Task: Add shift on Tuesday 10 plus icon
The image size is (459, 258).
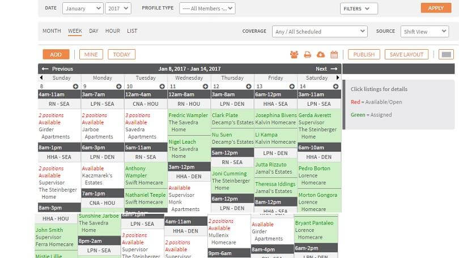Action: (162, 87)
